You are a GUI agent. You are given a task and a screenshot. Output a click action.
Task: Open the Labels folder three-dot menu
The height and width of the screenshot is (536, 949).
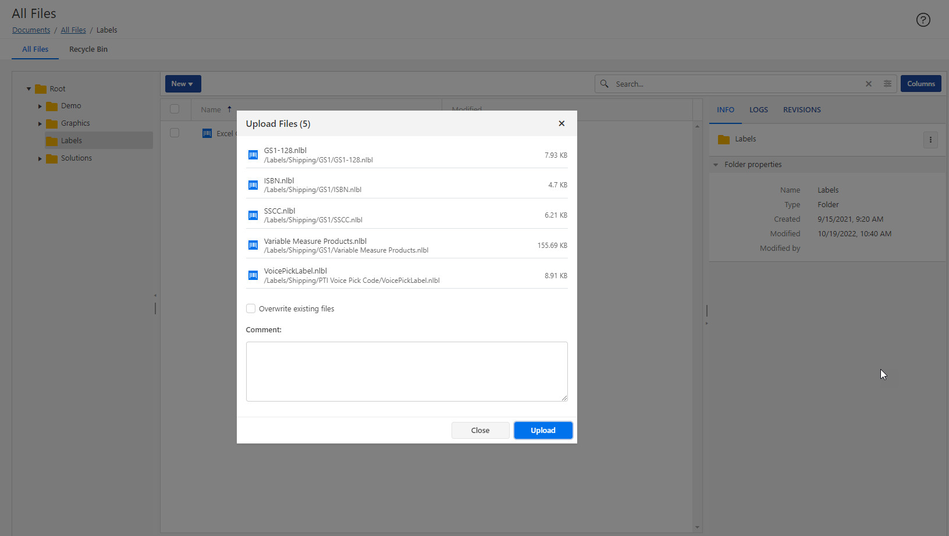click(x=930, y=140)
